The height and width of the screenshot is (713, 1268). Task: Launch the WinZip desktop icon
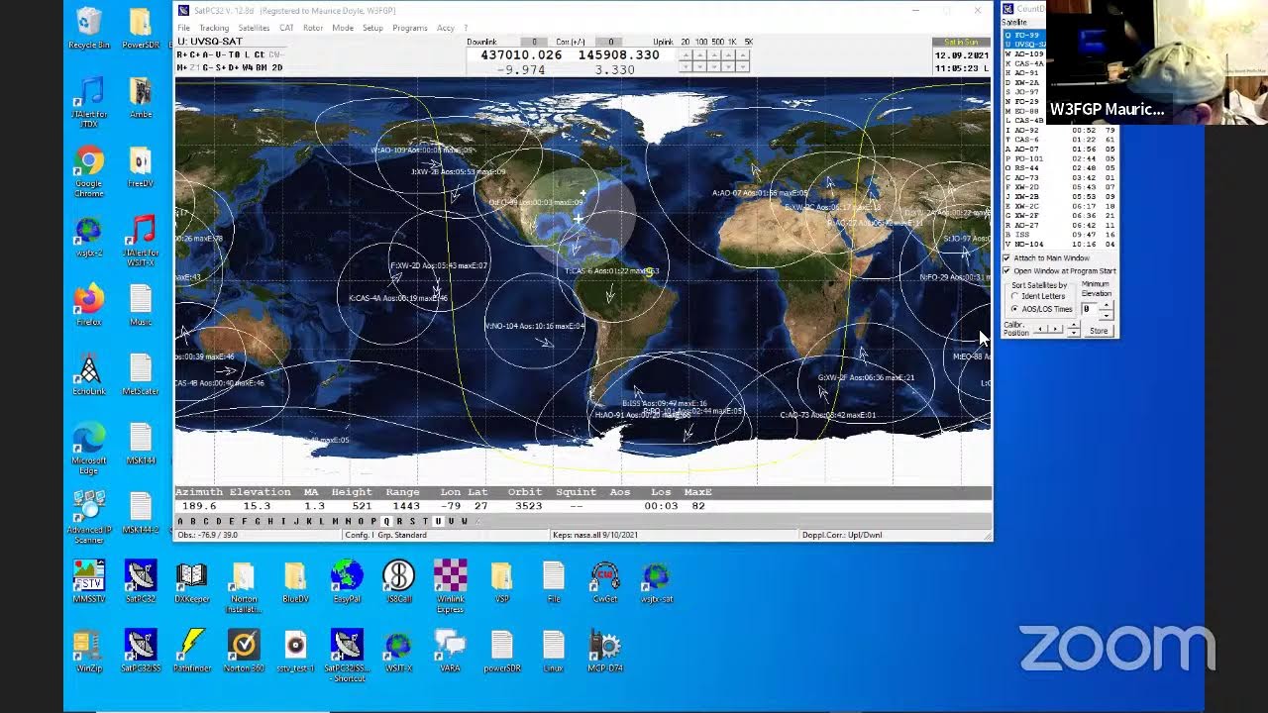point(89,651)
